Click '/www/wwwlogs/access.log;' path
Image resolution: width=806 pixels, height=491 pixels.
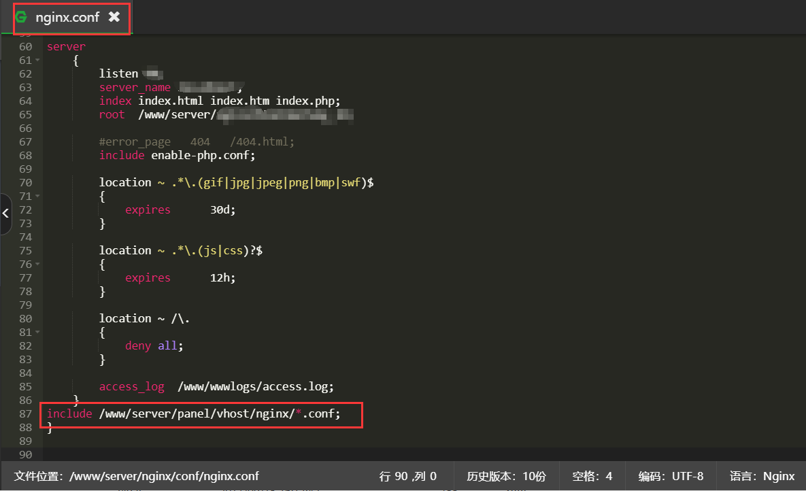click(256, 387)
